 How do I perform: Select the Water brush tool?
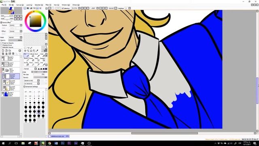coord(42,55)
